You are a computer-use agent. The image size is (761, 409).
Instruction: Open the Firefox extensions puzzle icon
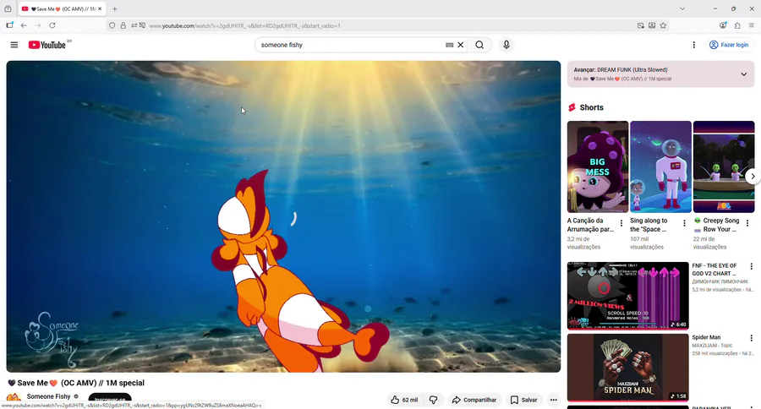(737, 25)
